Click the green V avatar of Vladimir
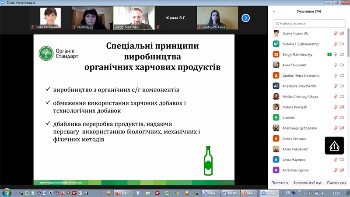The image size is (350, 197). pos(276,117)
